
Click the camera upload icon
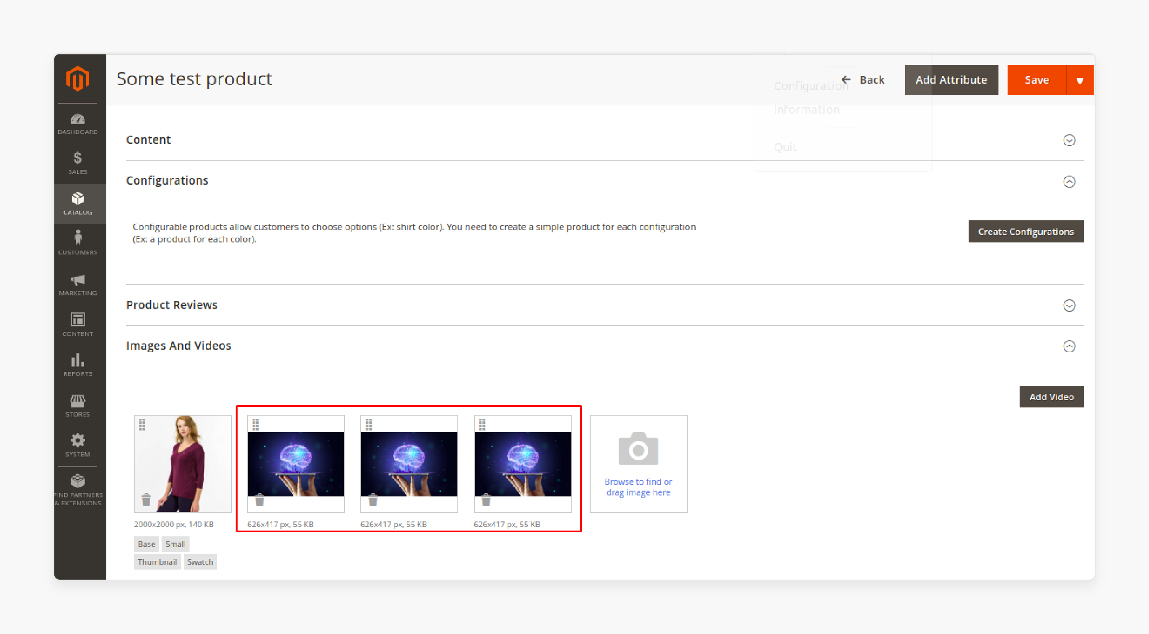pyautogui.click(x=638, y=449)
